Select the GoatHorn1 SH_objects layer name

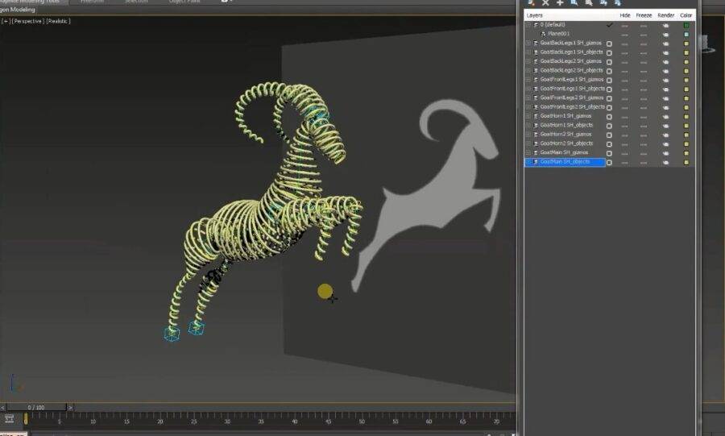pyautogui.click(x=566, y=125)
